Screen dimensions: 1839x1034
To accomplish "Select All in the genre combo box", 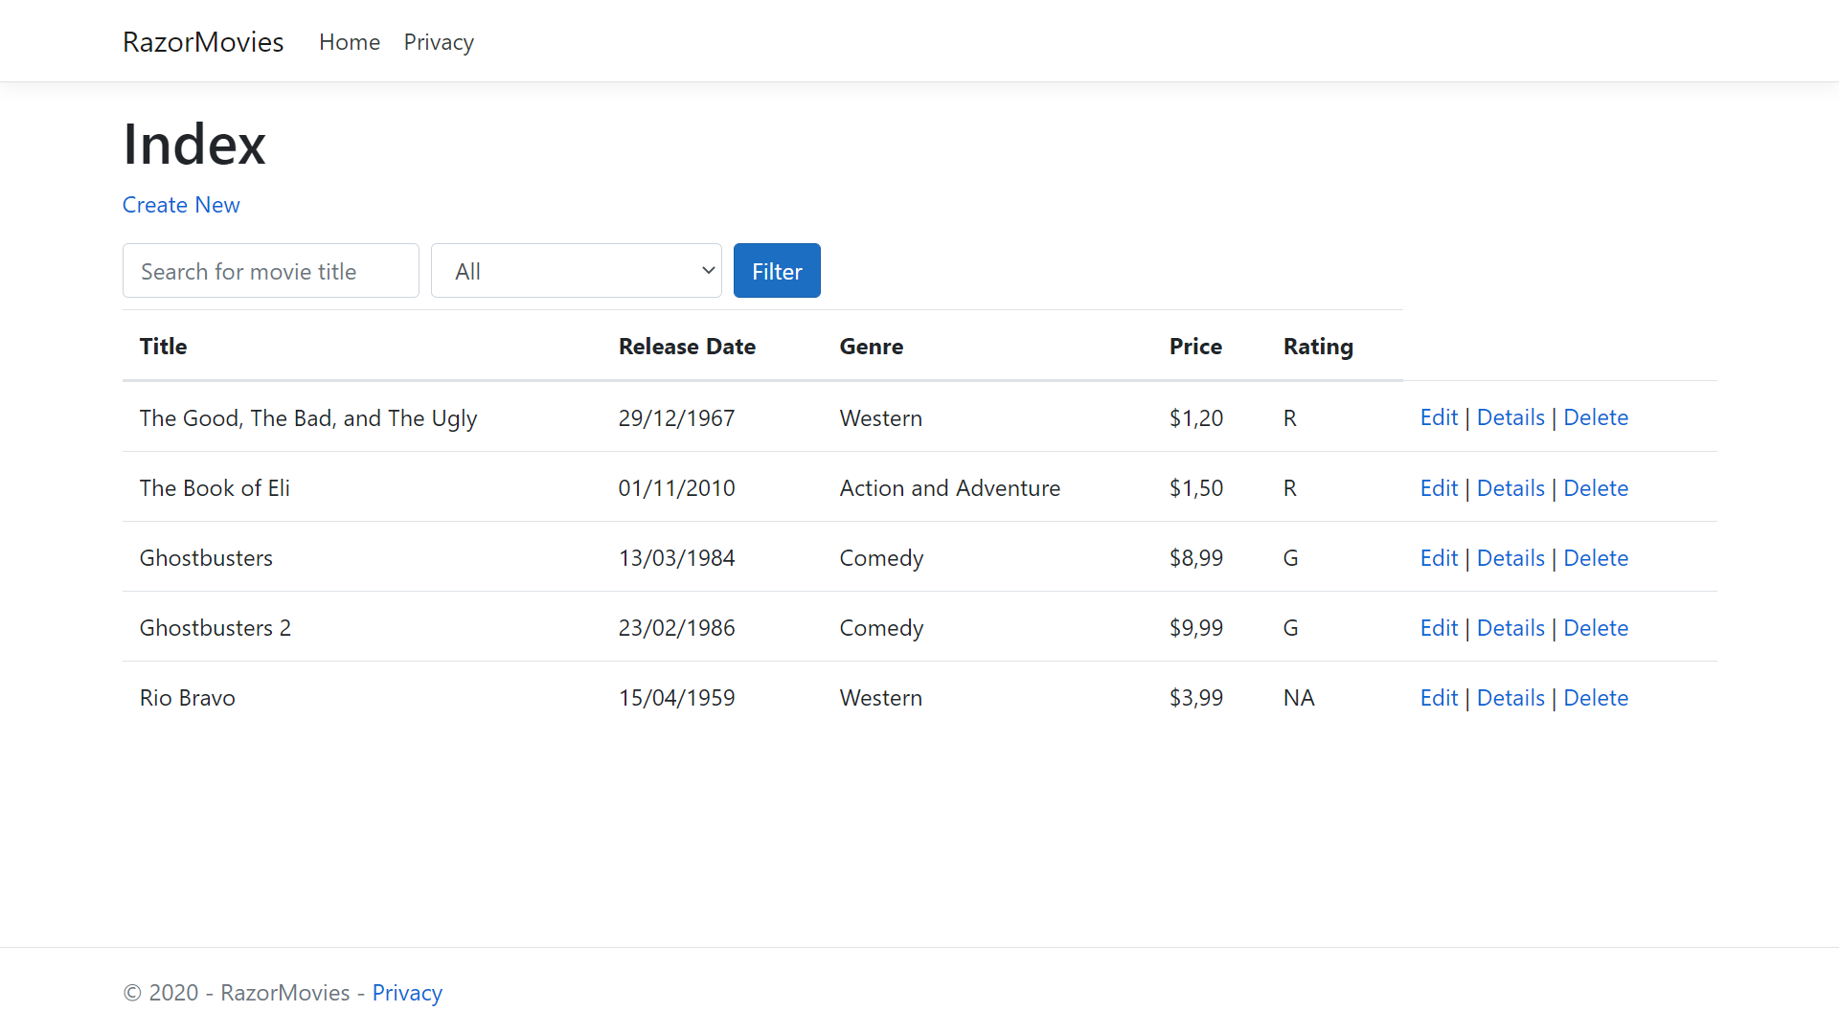I will point(575,270).
